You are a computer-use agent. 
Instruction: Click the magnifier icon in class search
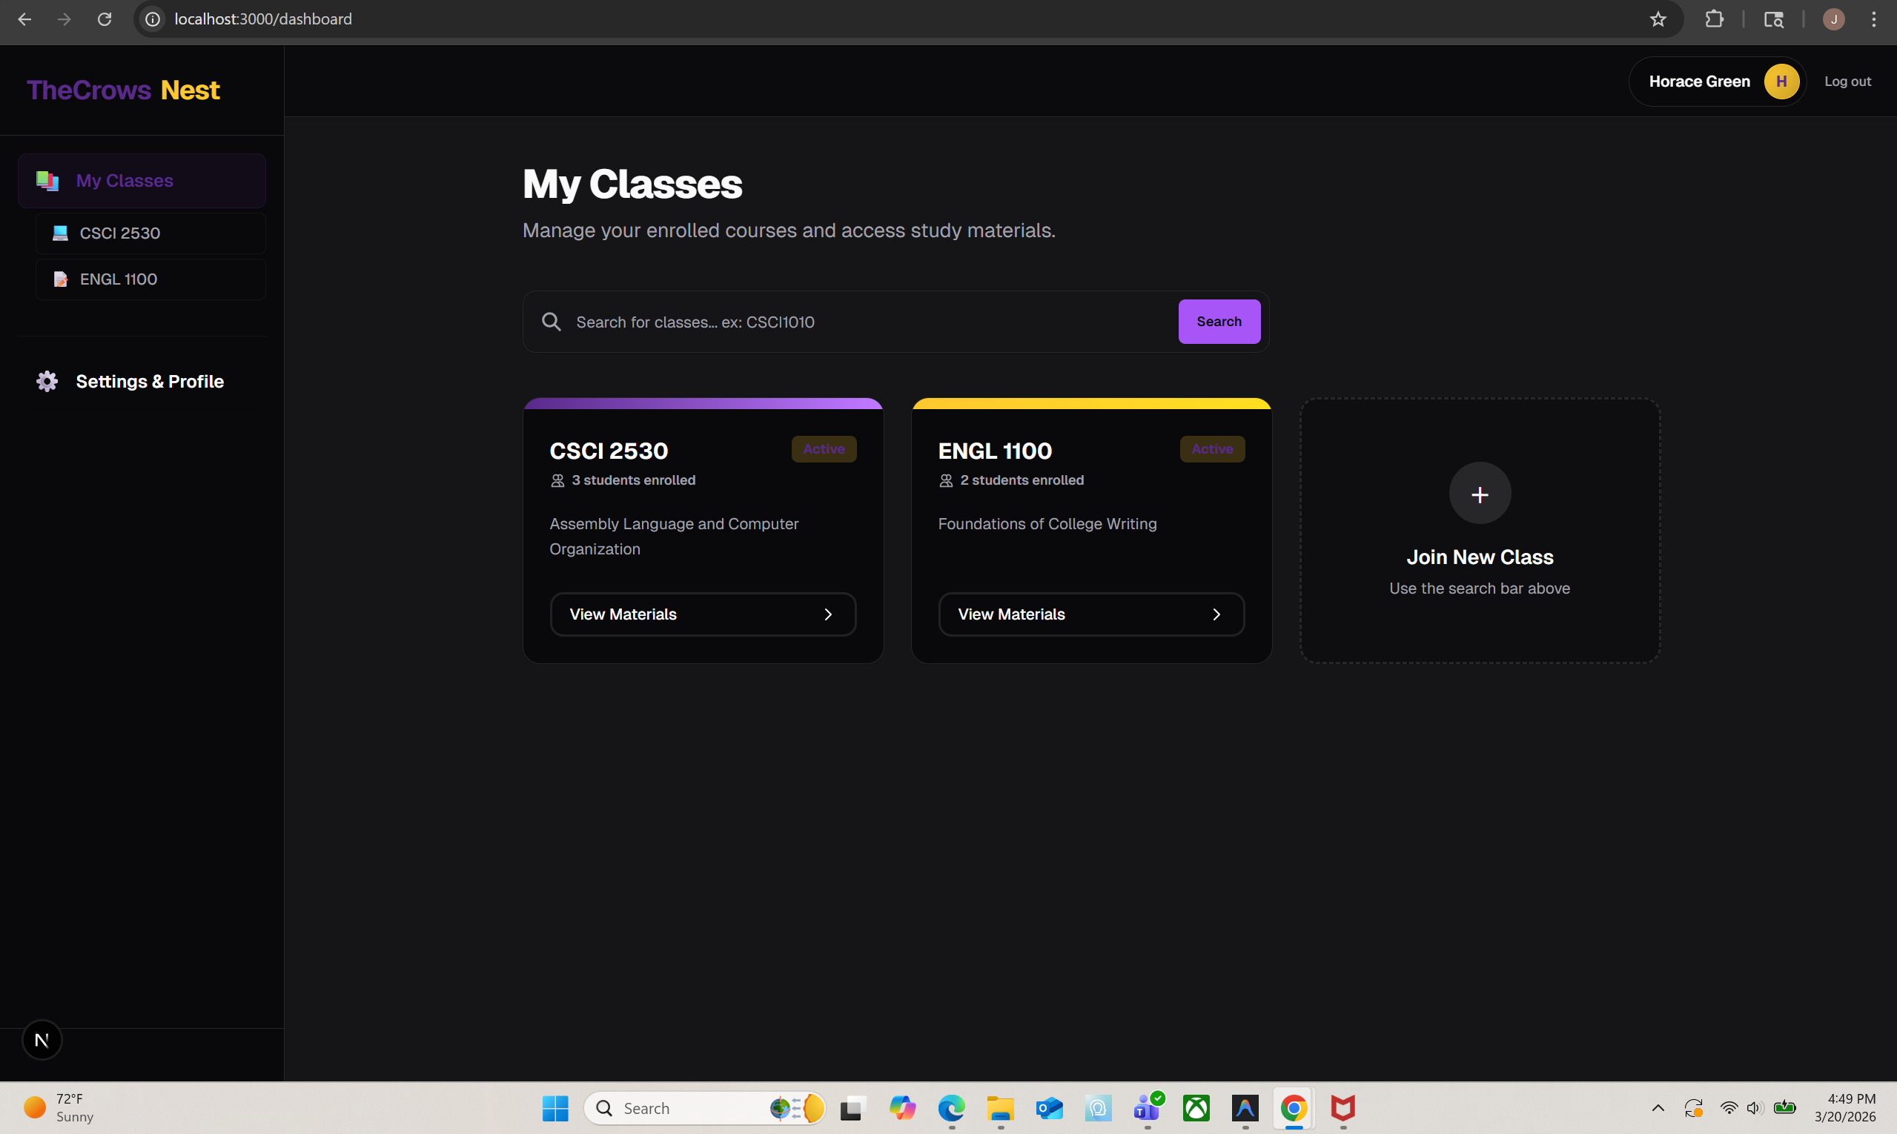(x=551, y=322)
